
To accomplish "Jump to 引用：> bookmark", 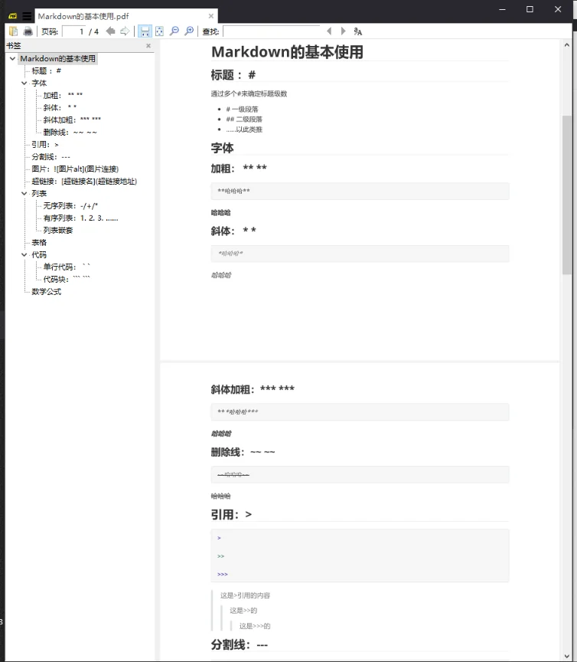I will pos(45,144).
